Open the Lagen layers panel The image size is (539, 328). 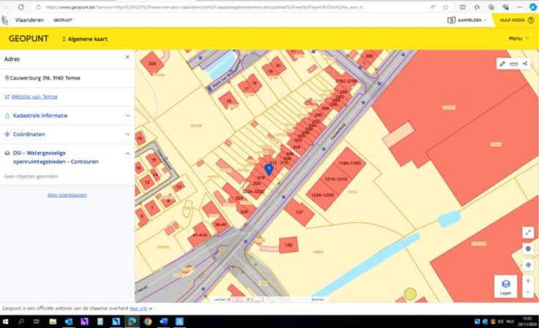point(505,286)
